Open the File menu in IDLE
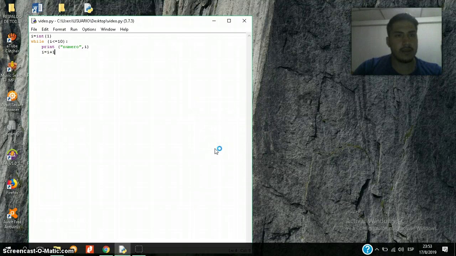The width and height of the screenshot is (456, 256). [x=34, y=30]
